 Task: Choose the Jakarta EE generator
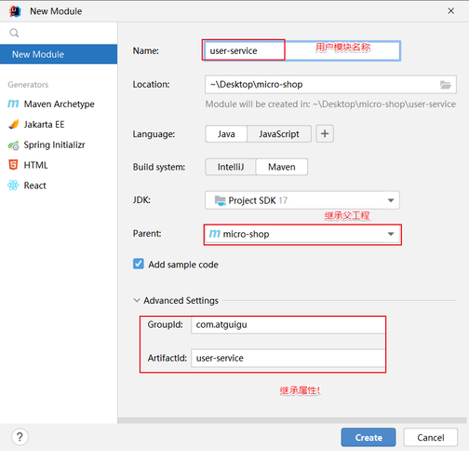point(36,125)
